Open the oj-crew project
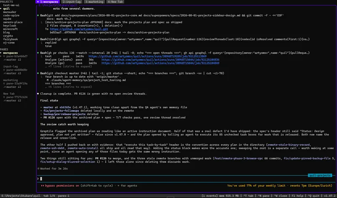 pyautogui.click(x=9, y=43)
